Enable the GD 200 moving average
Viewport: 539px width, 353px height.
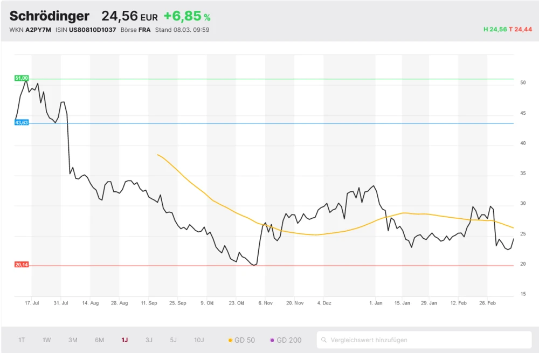click(286, 340)
